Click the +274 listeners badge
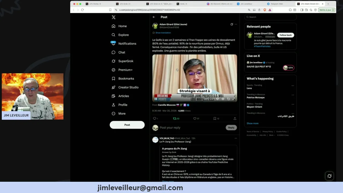343x193 pixels. coord(288,68)
